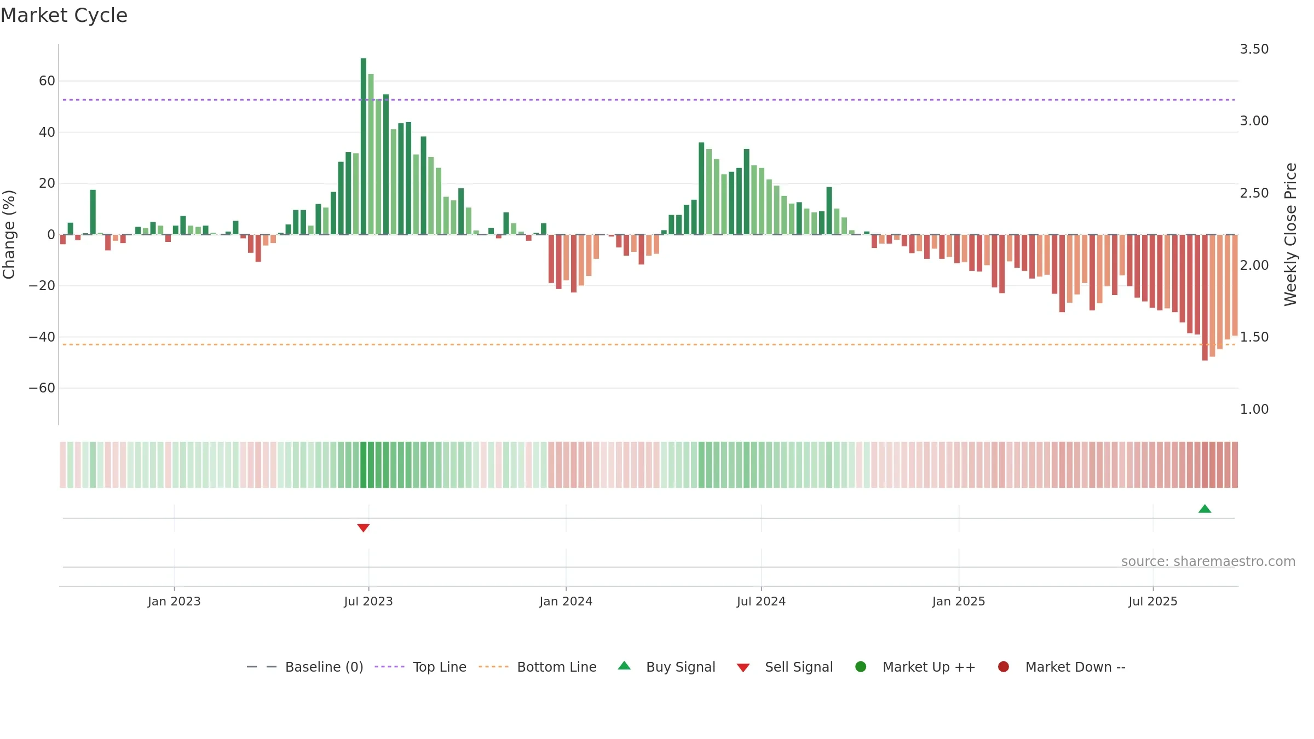Image resolution: width=1314 pixels, height=739 pixels.
Task: Click the −60 tick on Change axis
Action: tap(42, 388)
